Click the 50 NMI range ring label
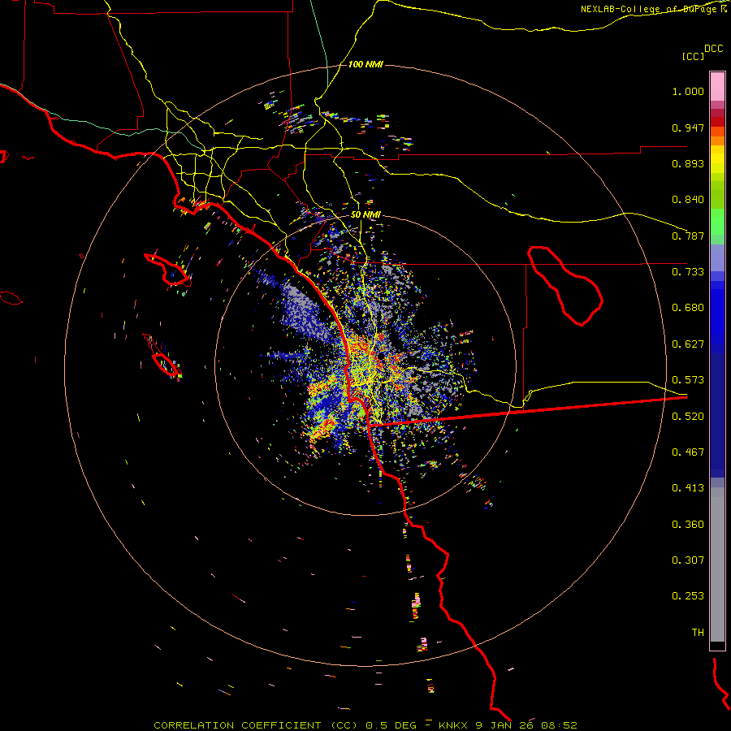 [365, 214]
